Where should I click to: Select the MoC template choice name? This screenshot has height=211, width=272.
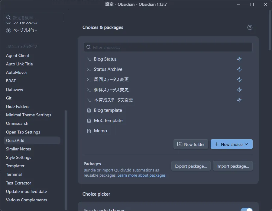point(108,121)
